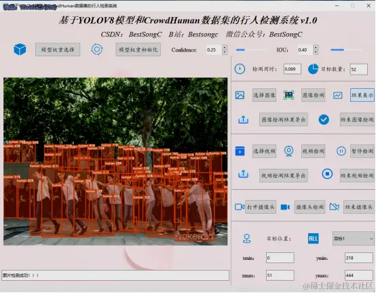Click the 目标位置 label
Image resolution: width=376 pixels, height=293 pixels.
279,239
